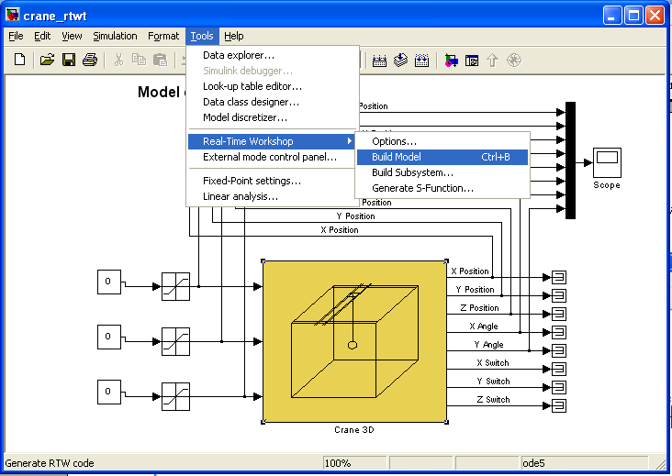Open the Help menu
Screen dimensions: 672x476
click(233, 36)
